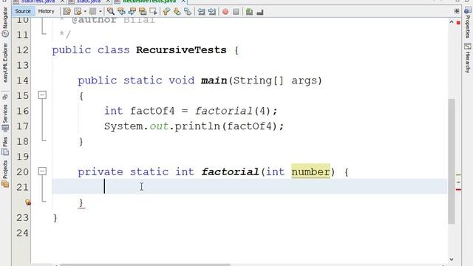
Task: Select the RecursiveTests.java editor tab
Action: [149, 1]
